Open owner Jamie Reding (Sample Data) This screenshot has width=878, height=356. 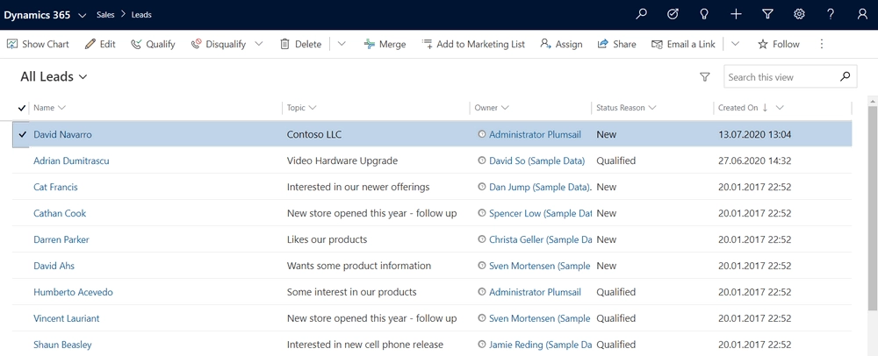coord(540,345)
